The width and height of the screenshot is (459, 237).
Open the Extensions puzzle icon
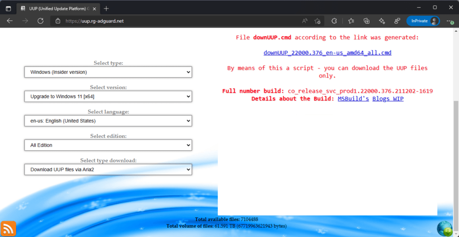tap(334, 21)
